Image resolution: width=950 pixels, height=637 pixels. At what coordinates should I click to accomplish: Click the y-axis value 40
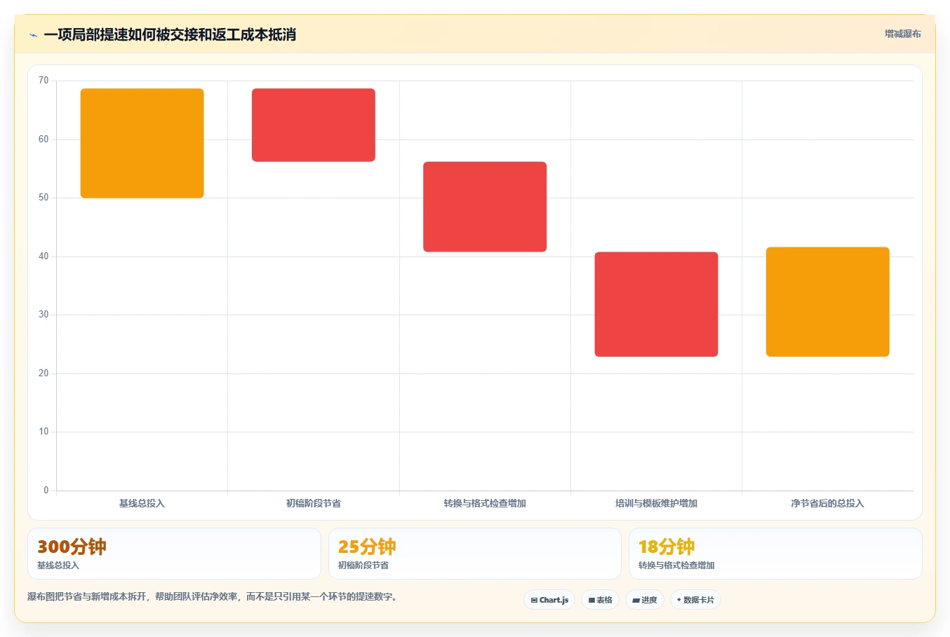coord(44,256)
